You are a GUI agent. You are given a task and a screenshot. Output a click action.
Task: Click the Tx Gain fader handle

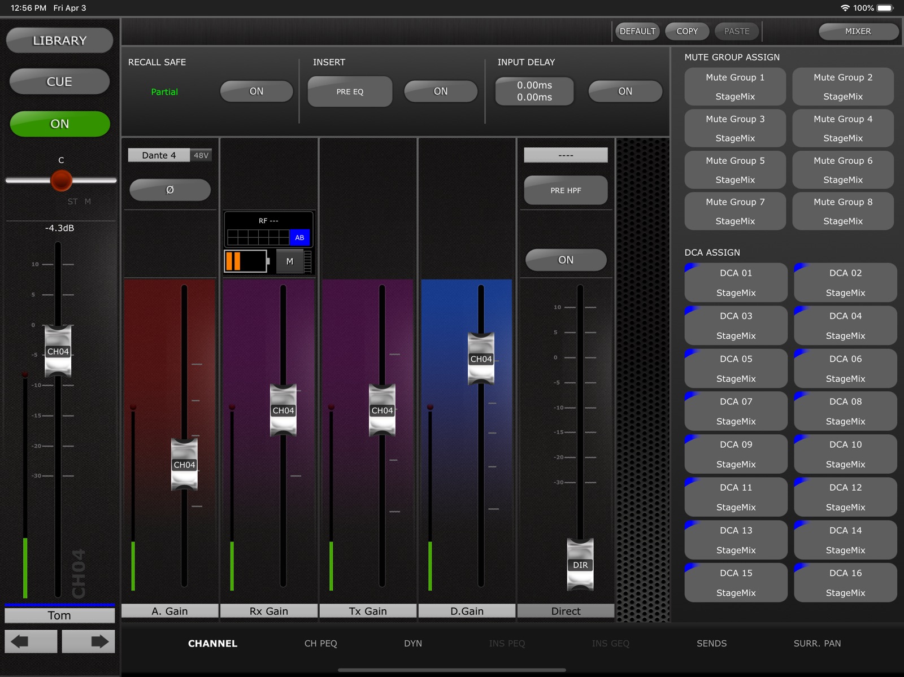tap(382, 410)
